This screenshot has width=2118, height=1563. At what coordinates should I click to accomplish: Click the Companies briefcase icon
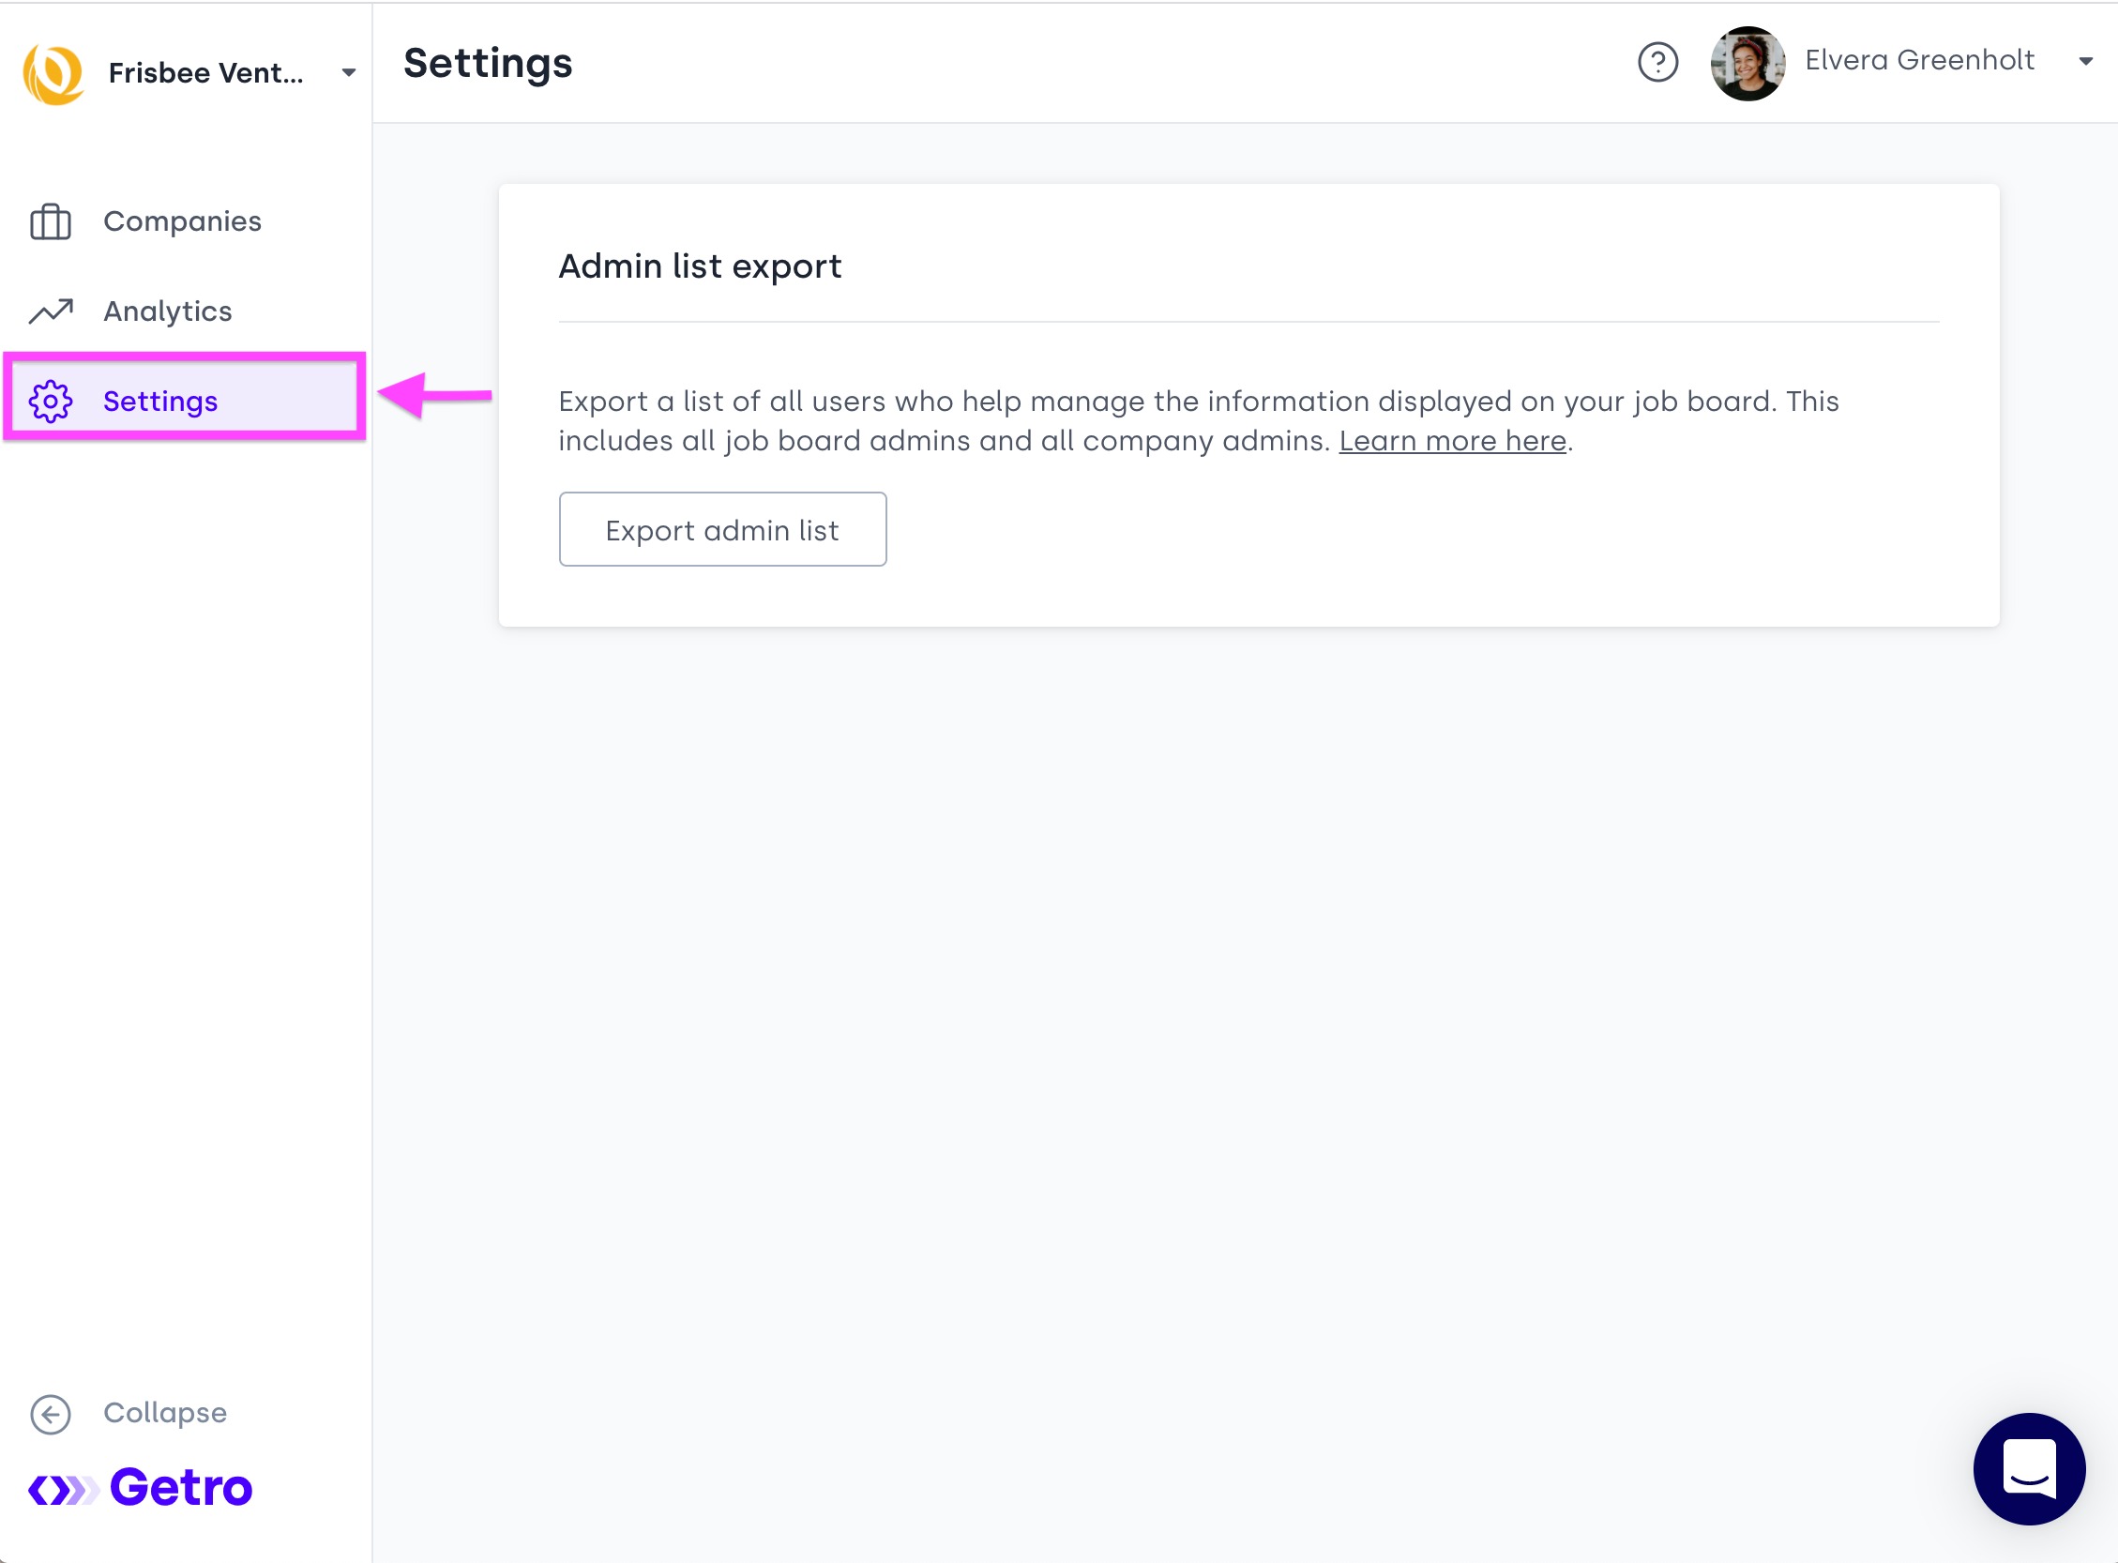(50, 222)
